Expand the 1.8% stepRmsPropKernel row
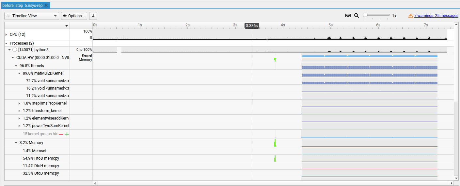 [19, 103]
